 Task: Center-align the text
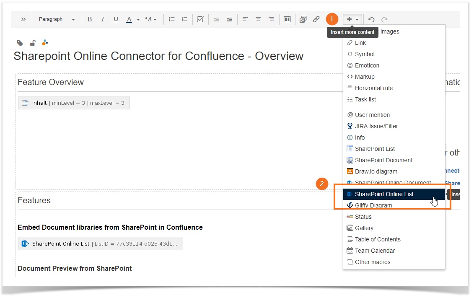click(259, 19)
